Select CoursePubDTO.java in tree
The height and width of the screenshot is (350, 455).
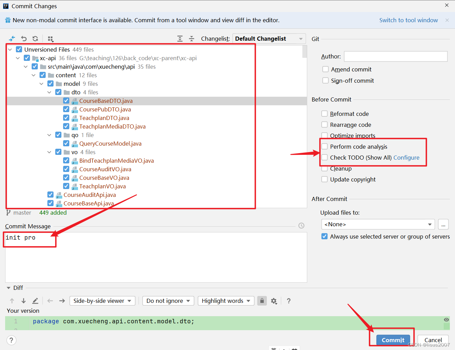click(105, 109)
